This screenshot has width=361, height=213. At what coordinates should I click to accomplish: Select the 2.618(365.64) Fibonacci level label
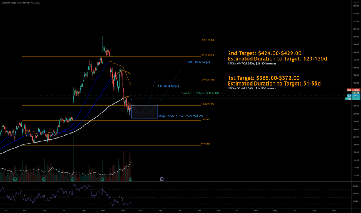pyautogui.click(x=208, y=80)
